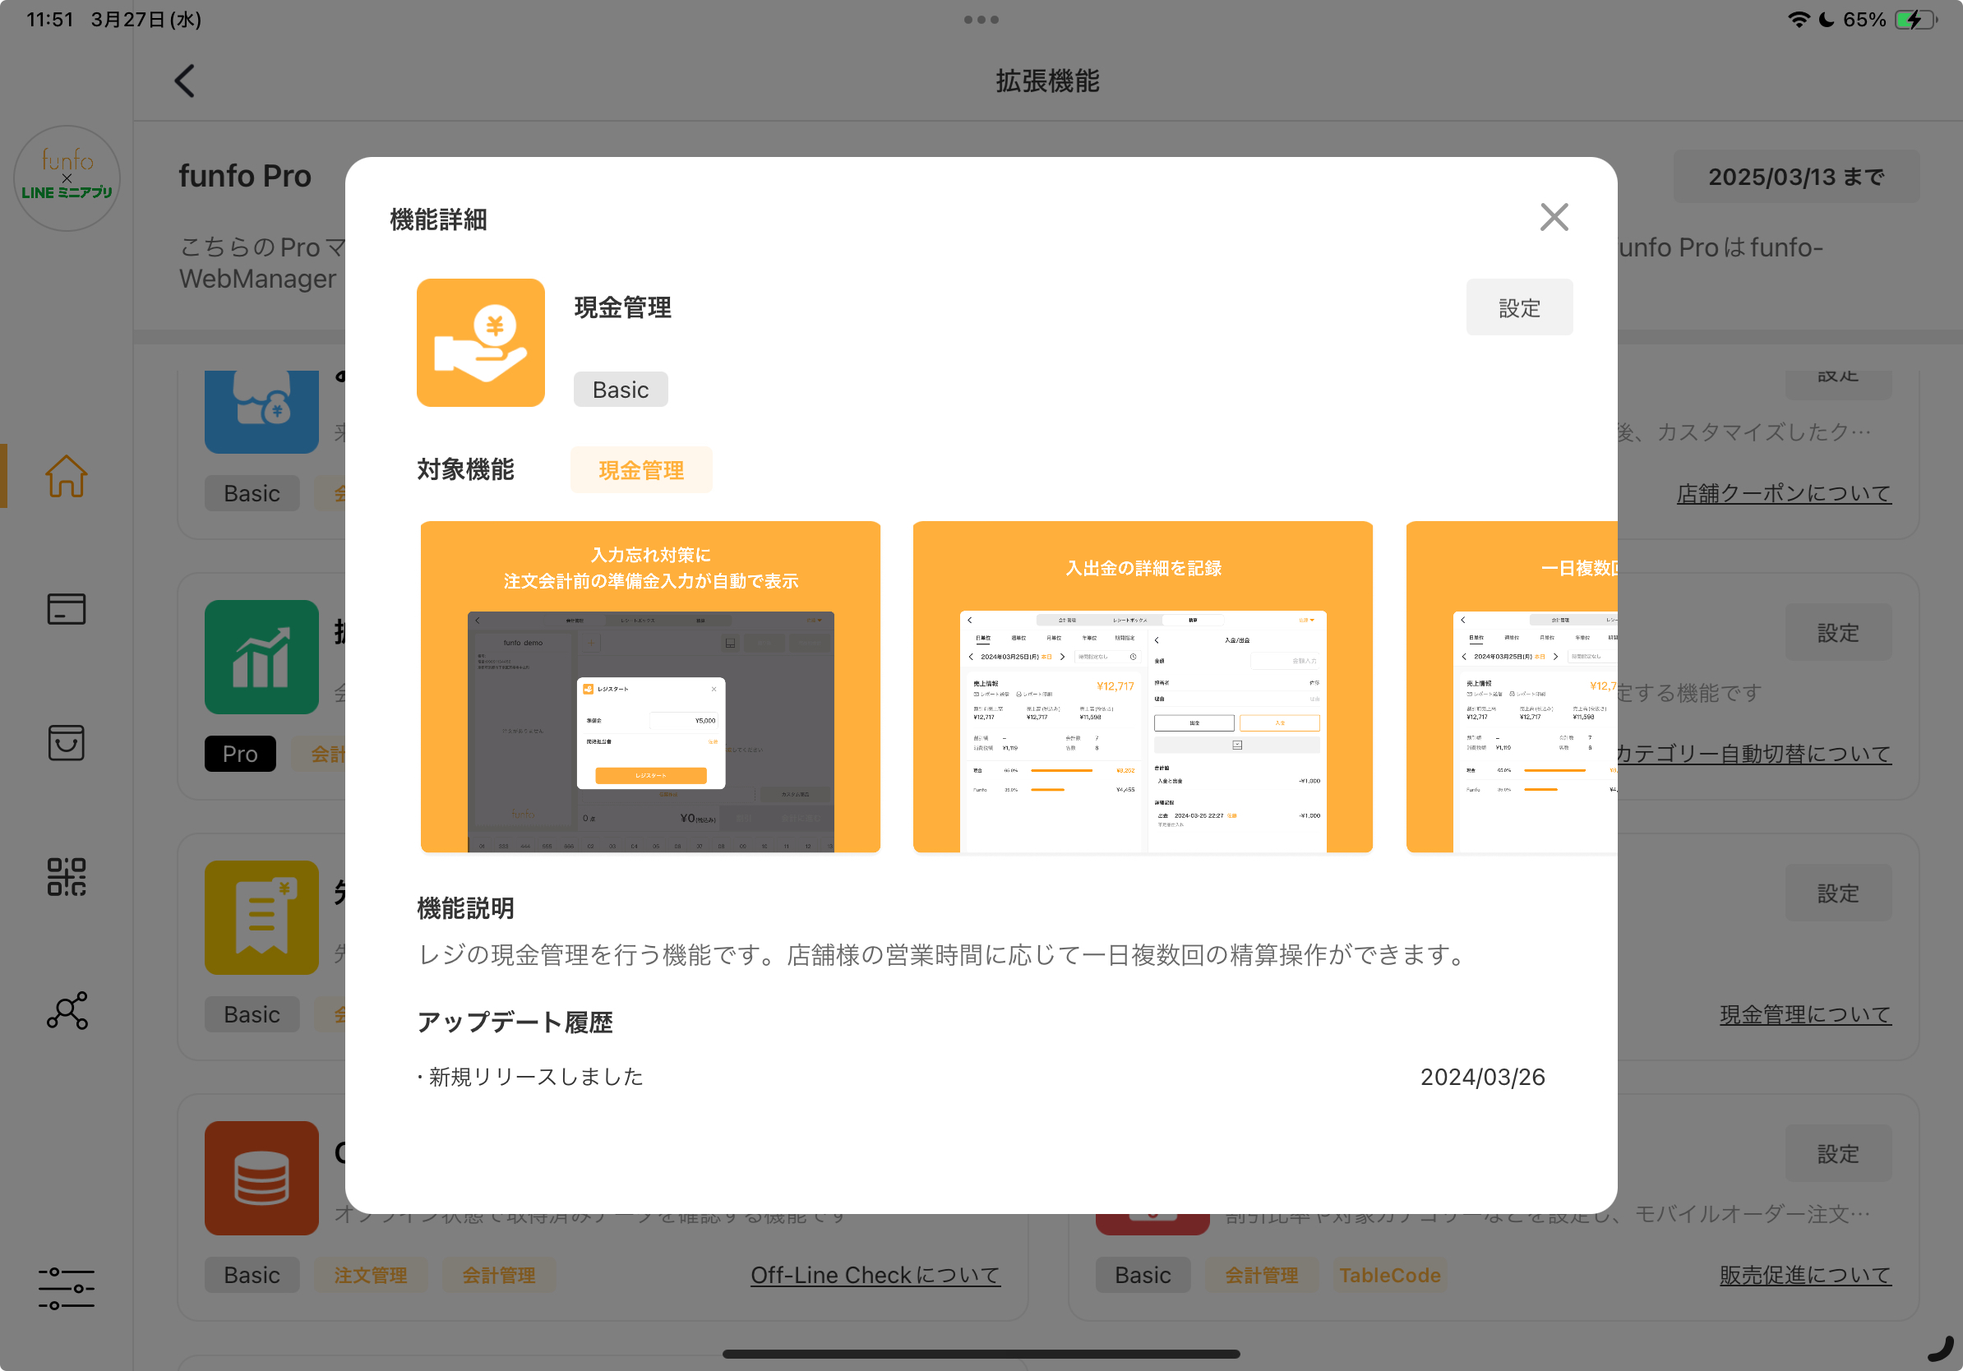This screenshot has width=1963, height=1371.
Task: Go back with the chevron arrow
Action: coord(185,81)
